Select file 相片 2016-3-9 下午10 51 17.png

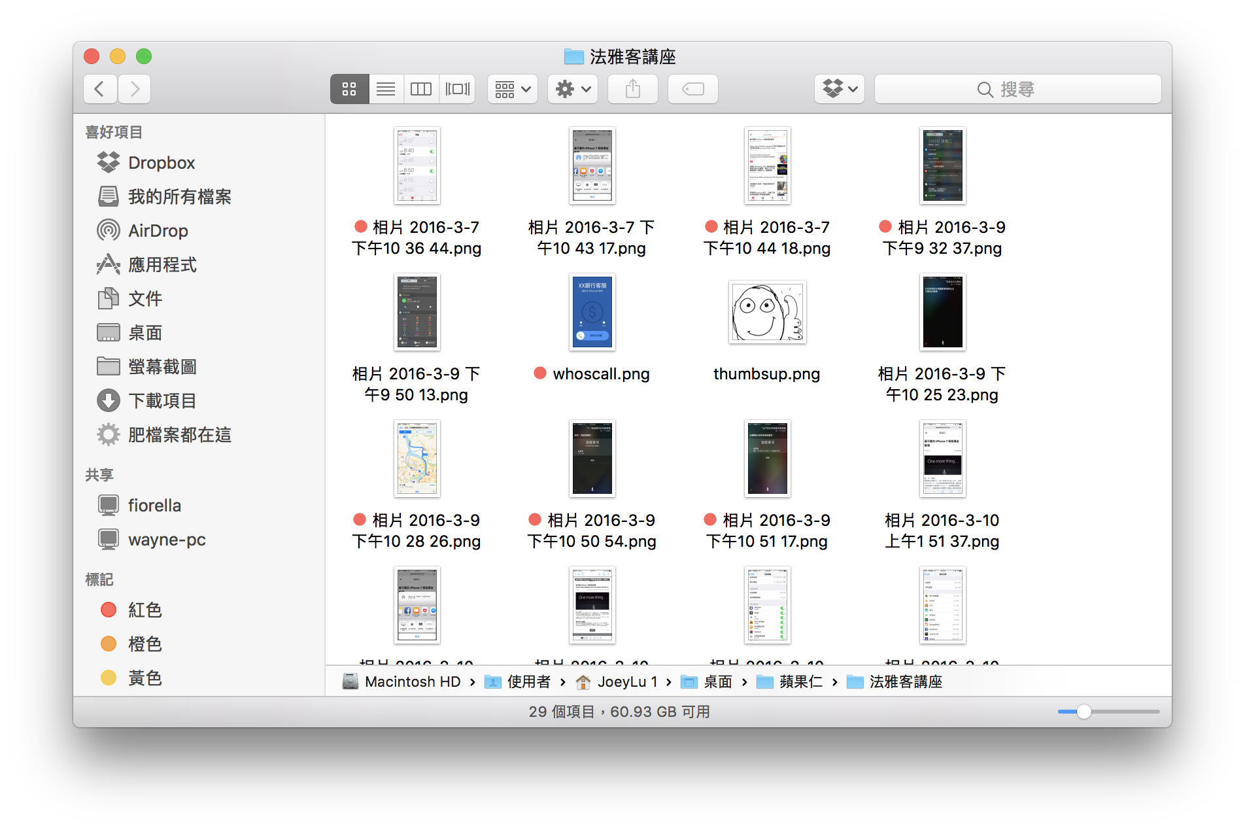coord(768,459)
